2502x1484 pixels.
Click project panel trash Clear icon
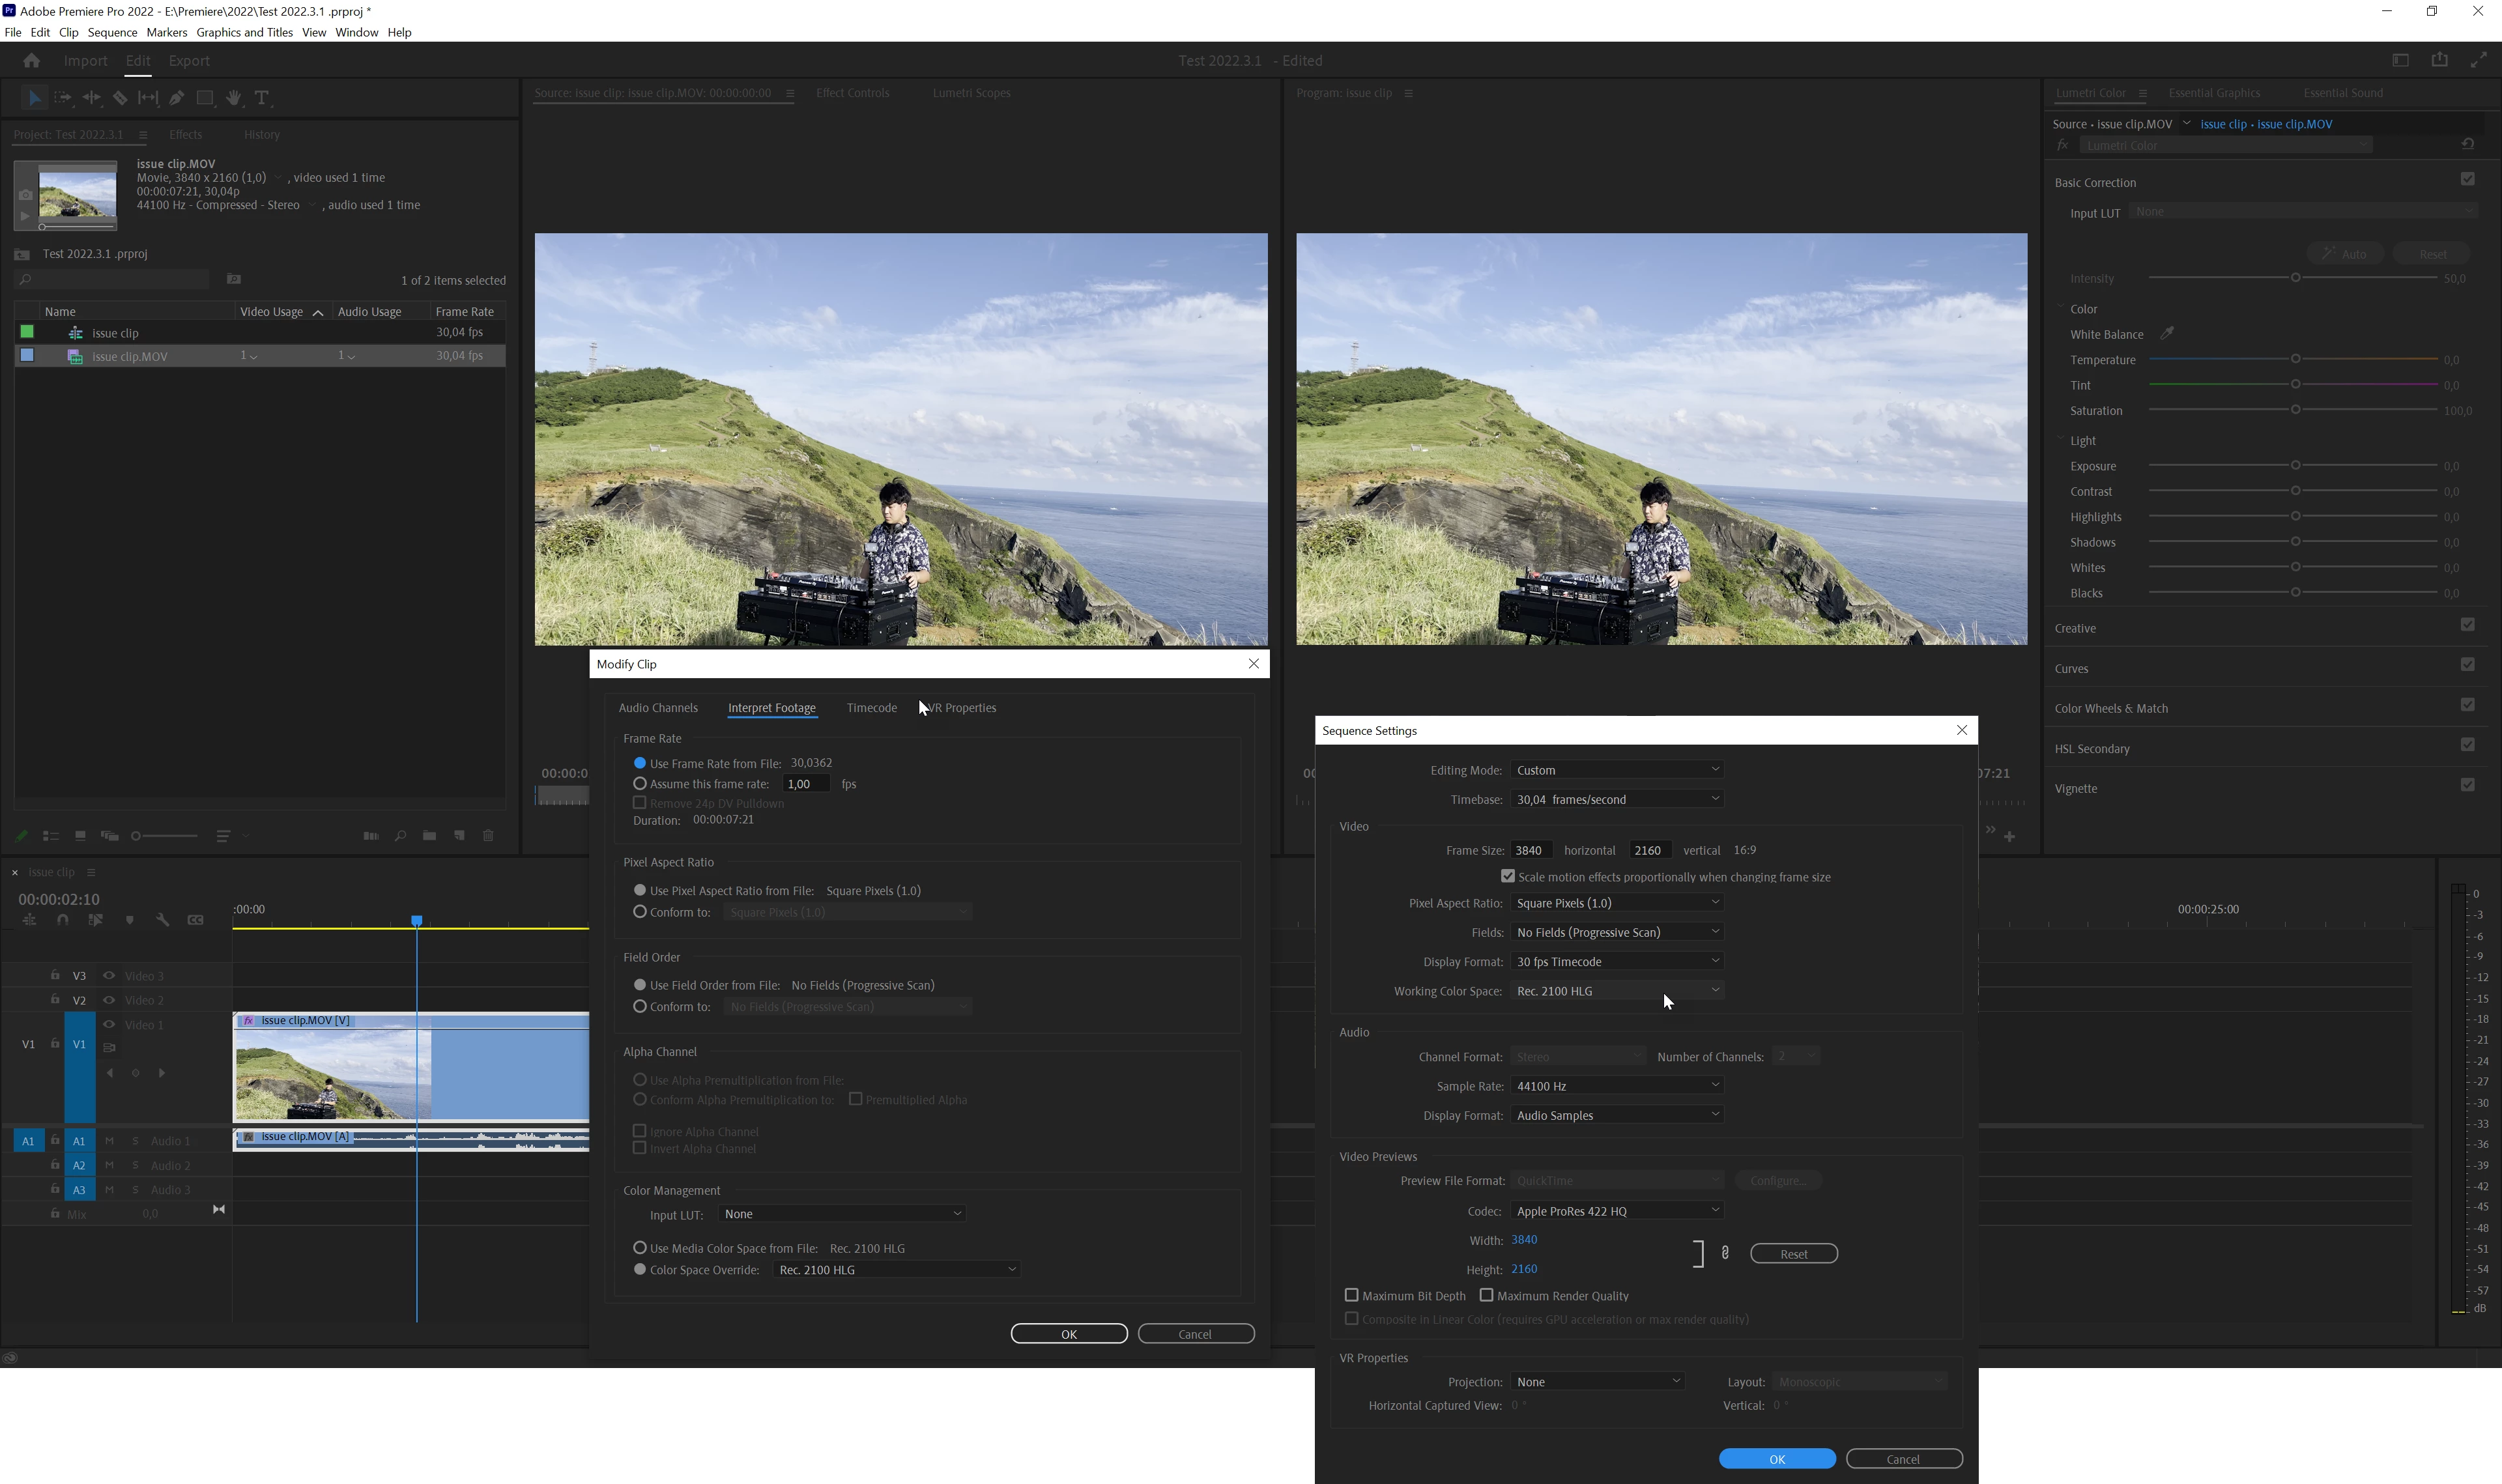click(x=488, y=836)
